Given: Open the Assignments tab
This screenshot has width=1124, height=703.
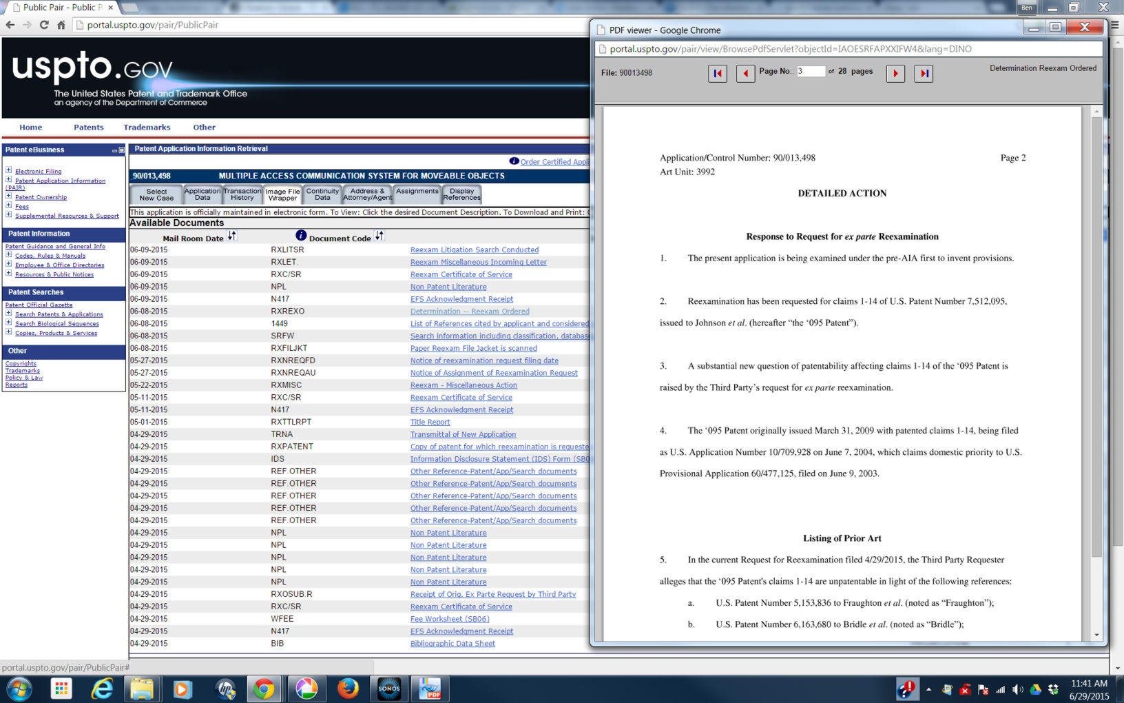Looking at the screenshot, I should click(x=417, y=195).
